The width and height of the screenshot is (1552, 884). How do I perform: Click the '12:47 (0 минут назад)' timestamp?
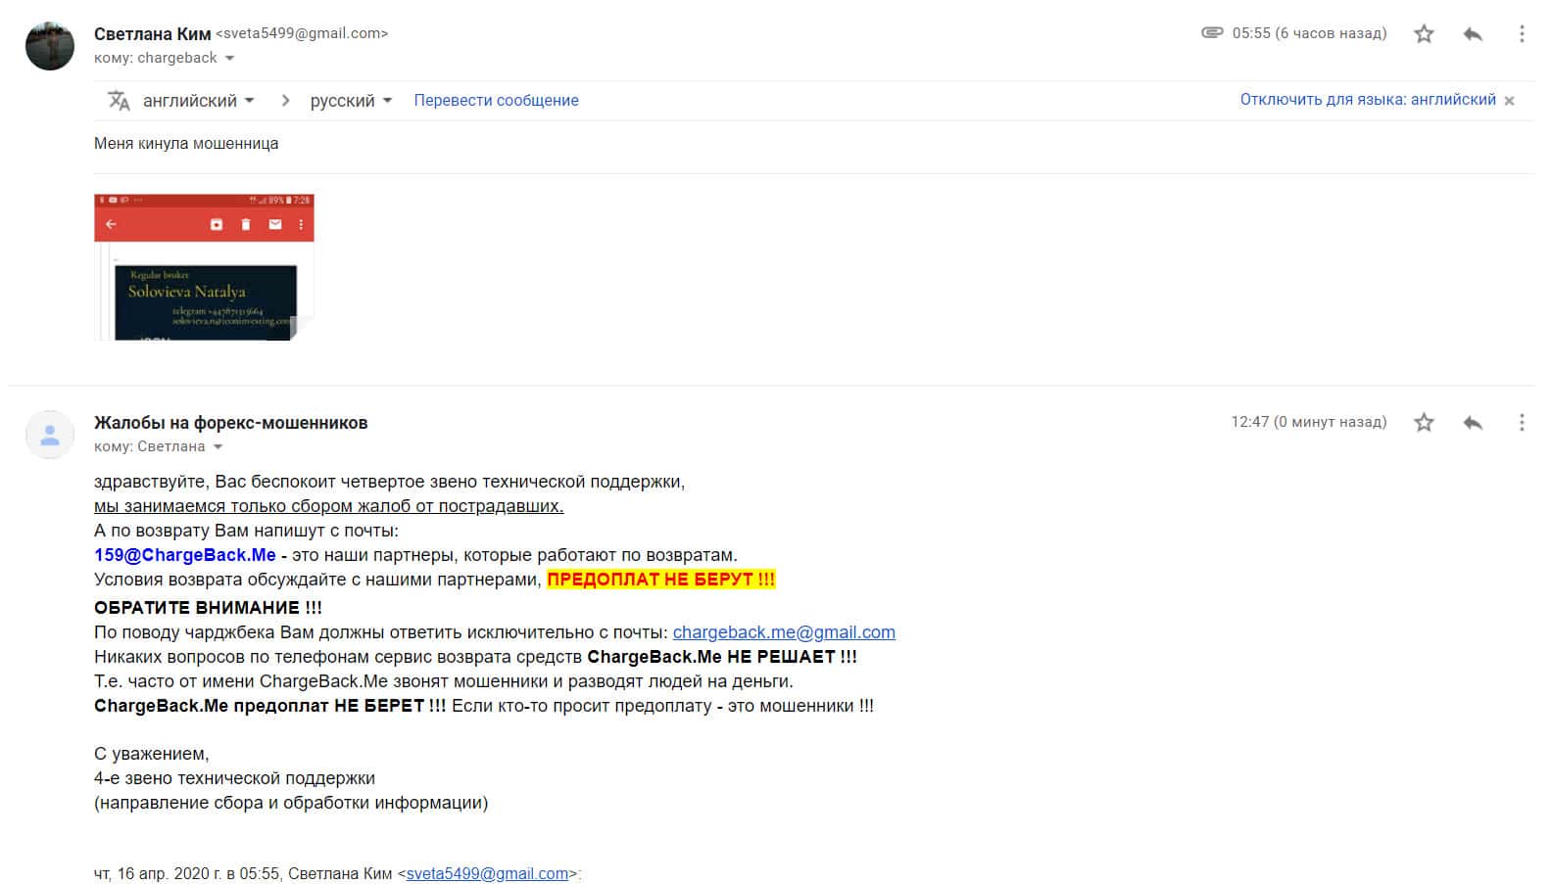click(1309, 422)
